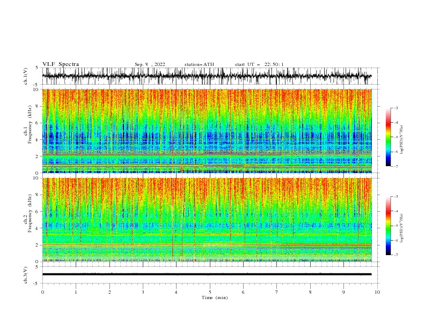Image resolution: width=425 pixels, height=328 pixels.
Task: Click the "ch.1(V)" axis label
Action: pos(26,76)
